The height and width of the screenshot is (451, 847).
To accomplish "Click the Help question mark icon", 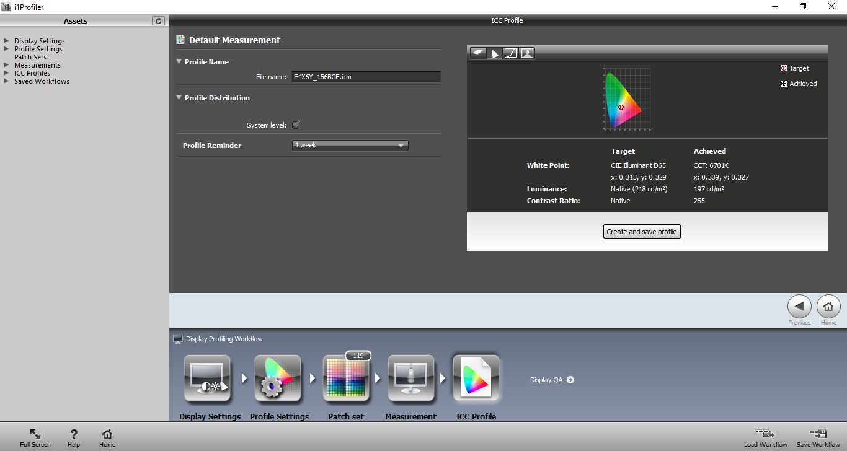I will pos(74,434).
